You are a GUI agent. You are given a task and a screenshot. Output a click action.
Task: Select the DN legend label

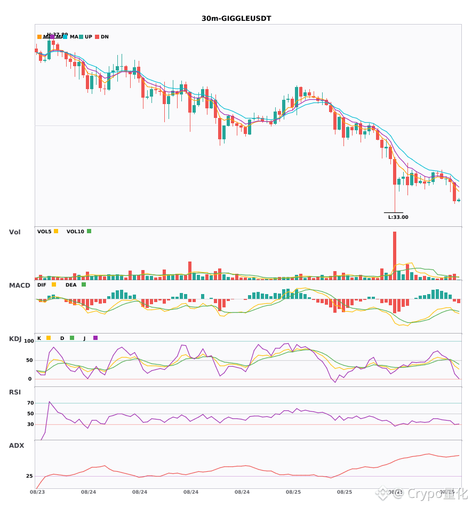click(x=105, y=37)
